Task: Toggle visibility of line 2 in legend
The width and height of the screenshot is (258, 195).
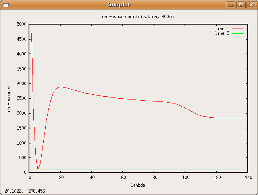Action: tap(222, 33)
